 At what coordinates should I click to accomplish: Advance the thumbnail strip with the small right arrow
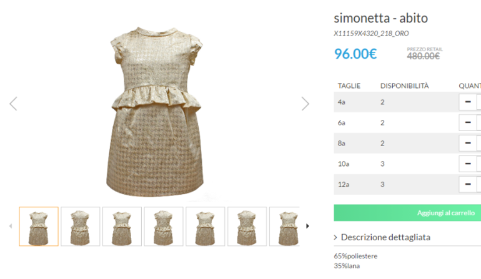click(x=307, y=226)
